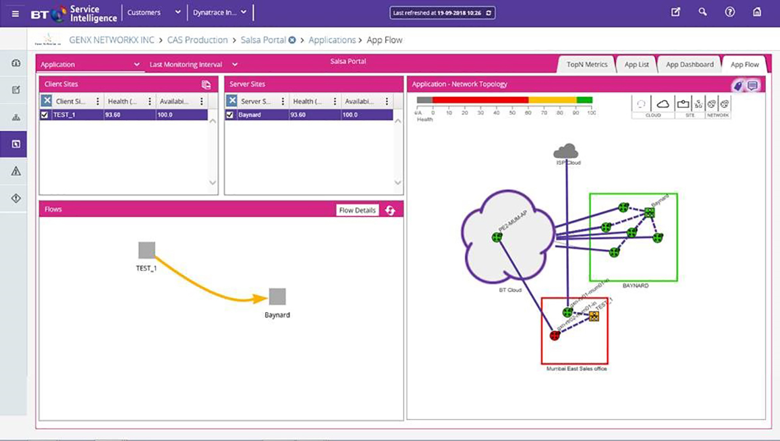Click the site nodes cluster toolbar icon
The height and width of the screenshot is (441, 780).
coord(698,103)
